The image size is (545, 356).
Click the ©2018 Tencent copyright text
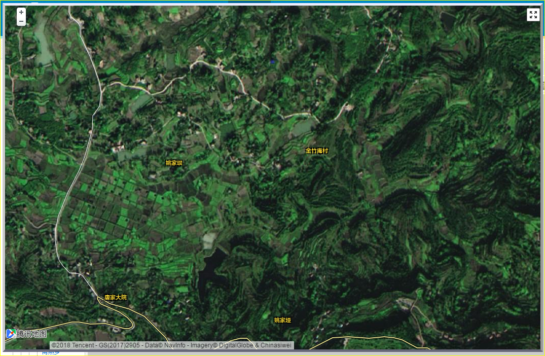coord(73,345)
